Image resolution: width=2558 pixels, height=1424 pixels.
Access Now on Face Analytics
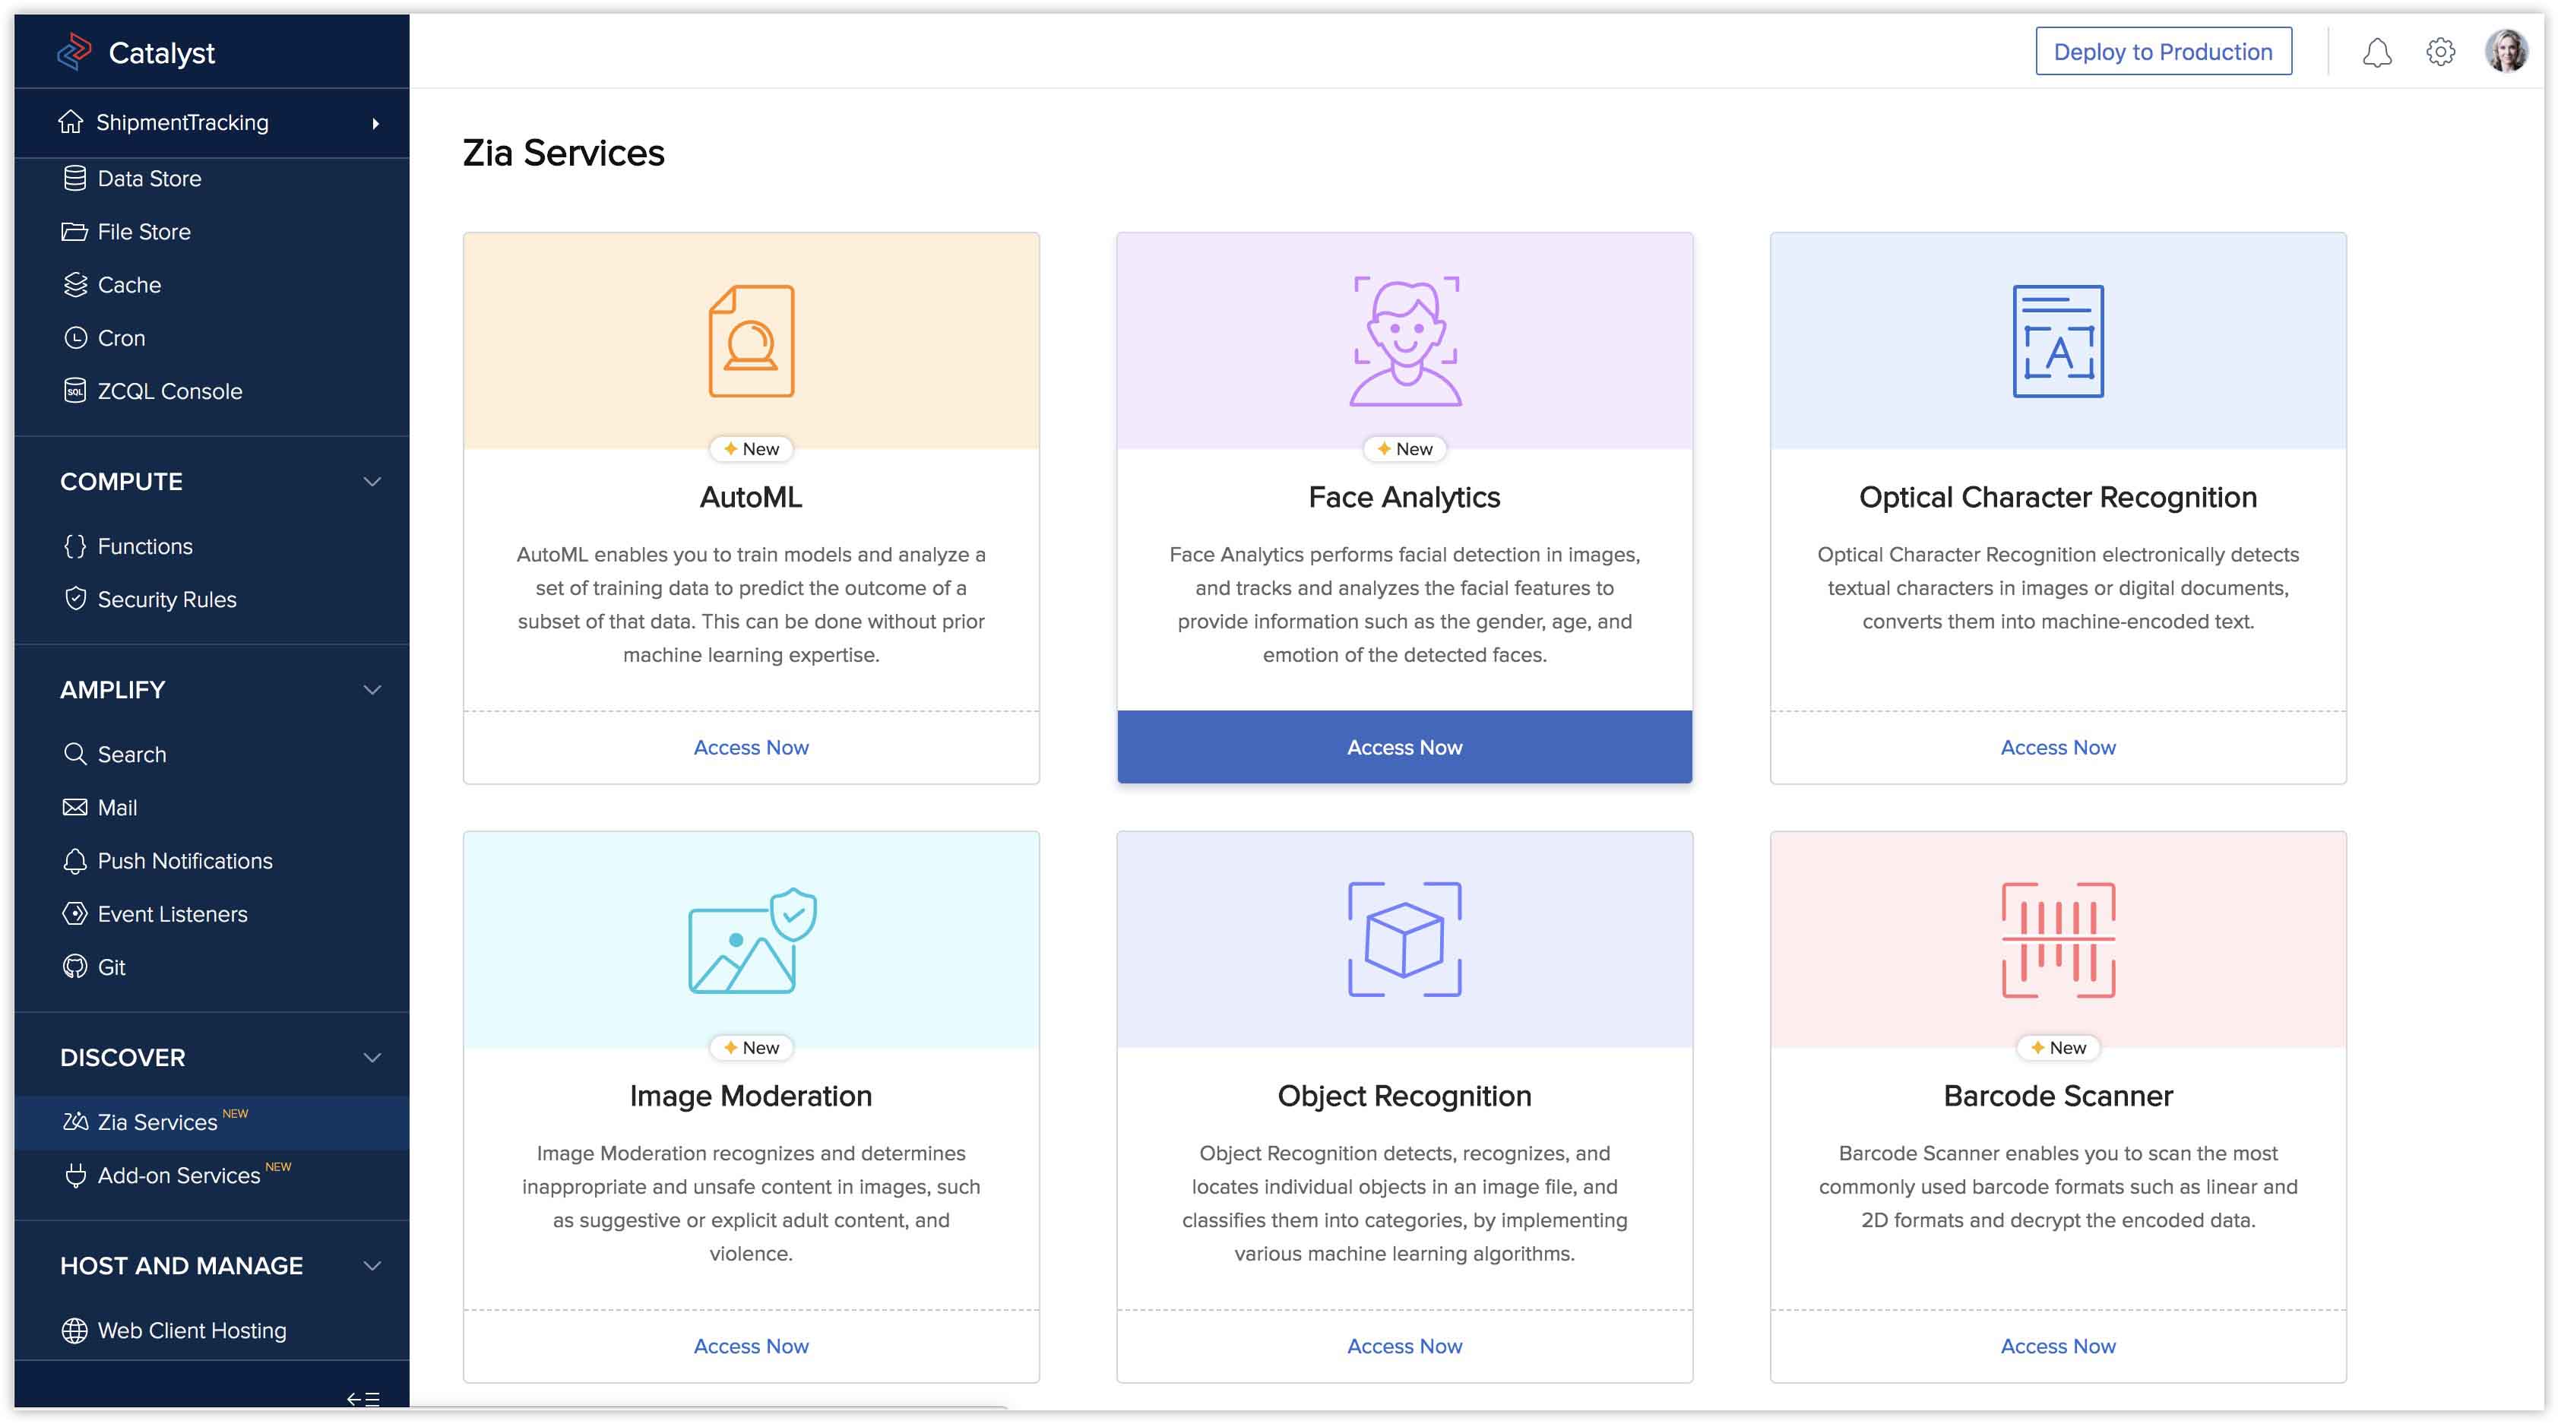point(1403,747)
